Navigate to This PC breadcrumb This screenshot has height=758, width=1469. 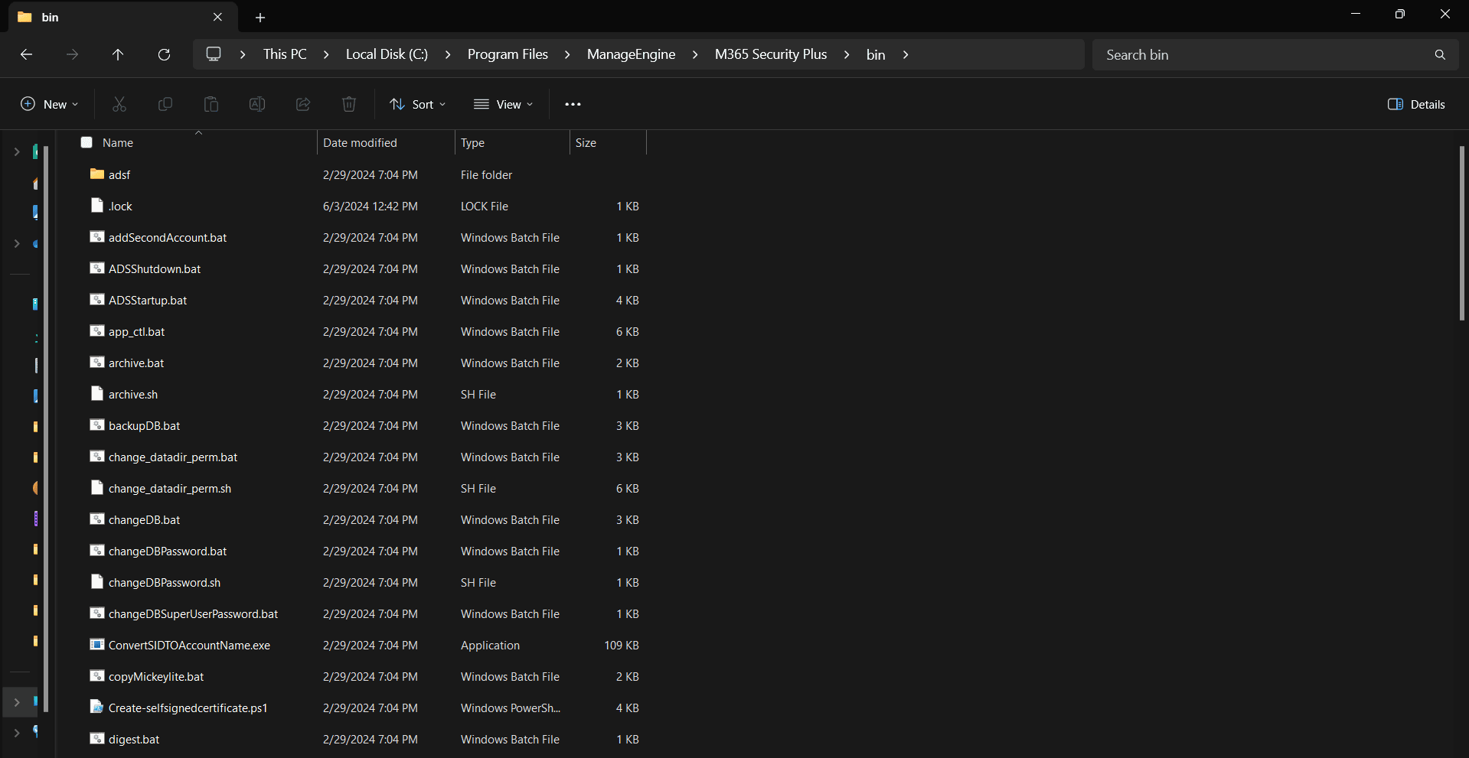pyautogui.click(x=285, y=54)
